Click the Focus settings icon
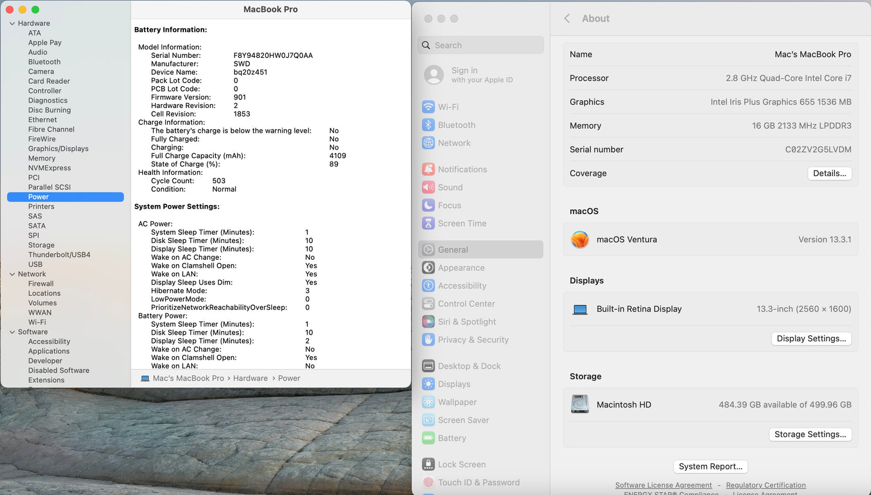This screenshot has height=495, width=871. 428,205
